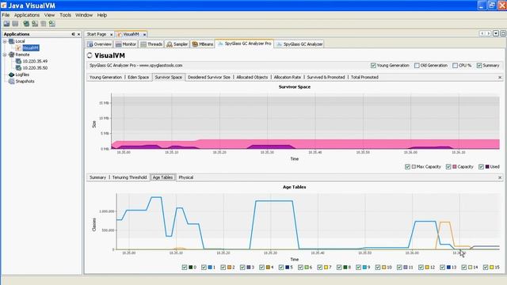This screenshot has width=507, height=285.
Task: Click the fourth toolbar icon
Action: (x=35, y=24)
